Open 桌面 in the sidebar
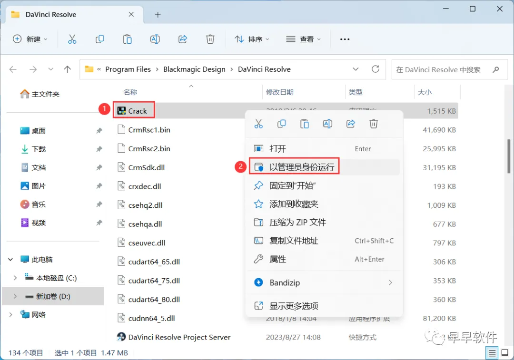This screenshot has height=360, width=514. pyautogui.click(x=33, y=131)
